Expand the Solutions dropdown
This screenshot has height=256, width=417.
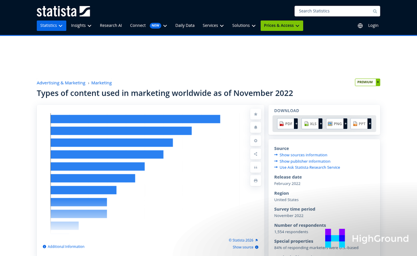coord(244,25)
